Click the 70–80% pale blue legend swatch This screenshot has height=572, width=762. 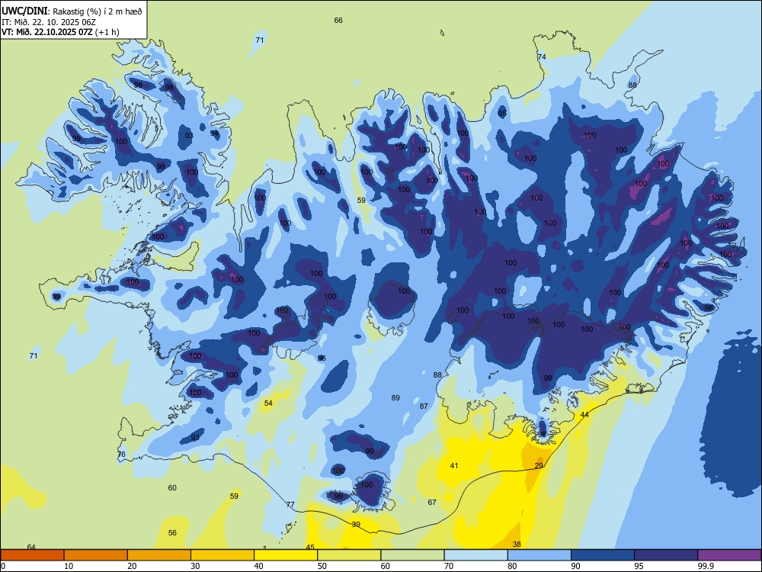475,555
